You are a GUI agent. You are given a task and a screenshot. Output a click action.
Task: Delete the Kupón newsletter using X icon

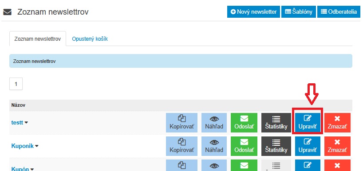point(337,165)
